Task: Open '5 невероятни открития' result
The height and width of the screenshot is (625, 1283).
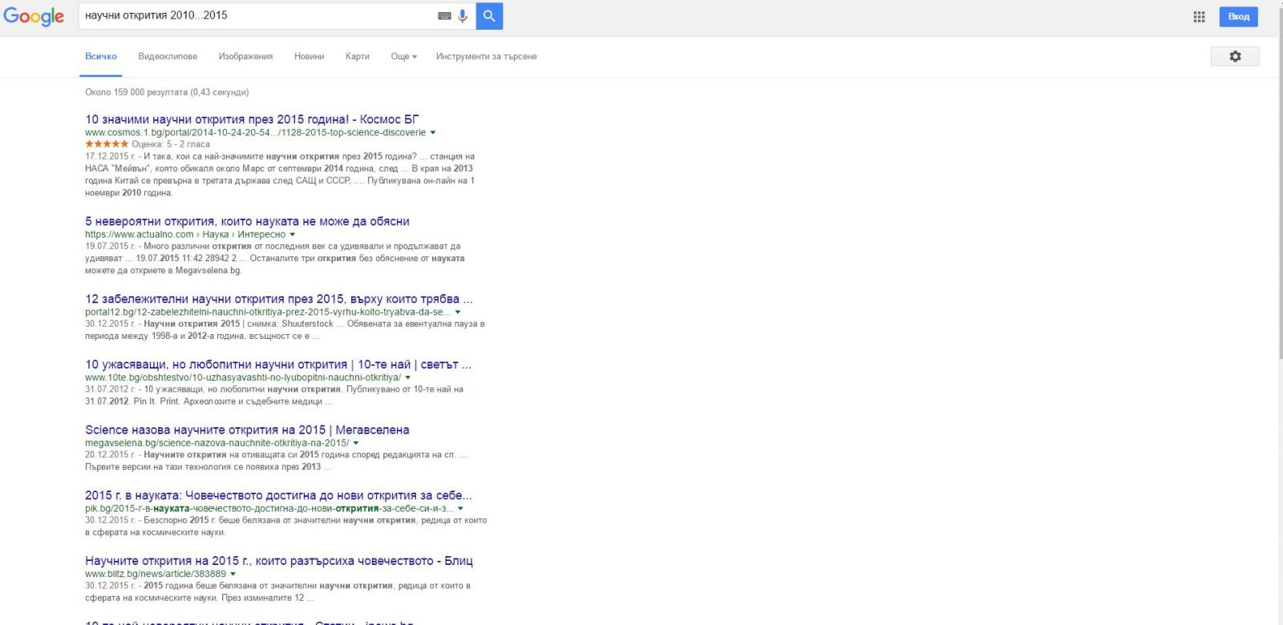Action: click(247, 221)
